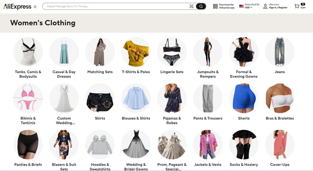Open the T-Shirts & Polos image
The image size is (313, 171).
(x=136, y=52)
